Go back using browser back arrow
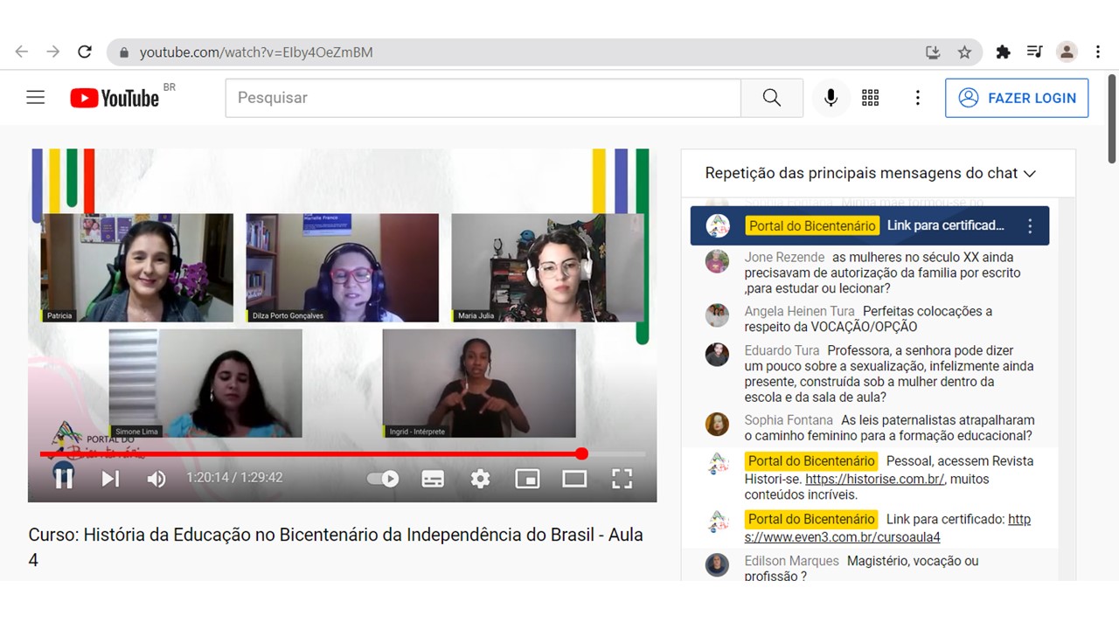 22,52
